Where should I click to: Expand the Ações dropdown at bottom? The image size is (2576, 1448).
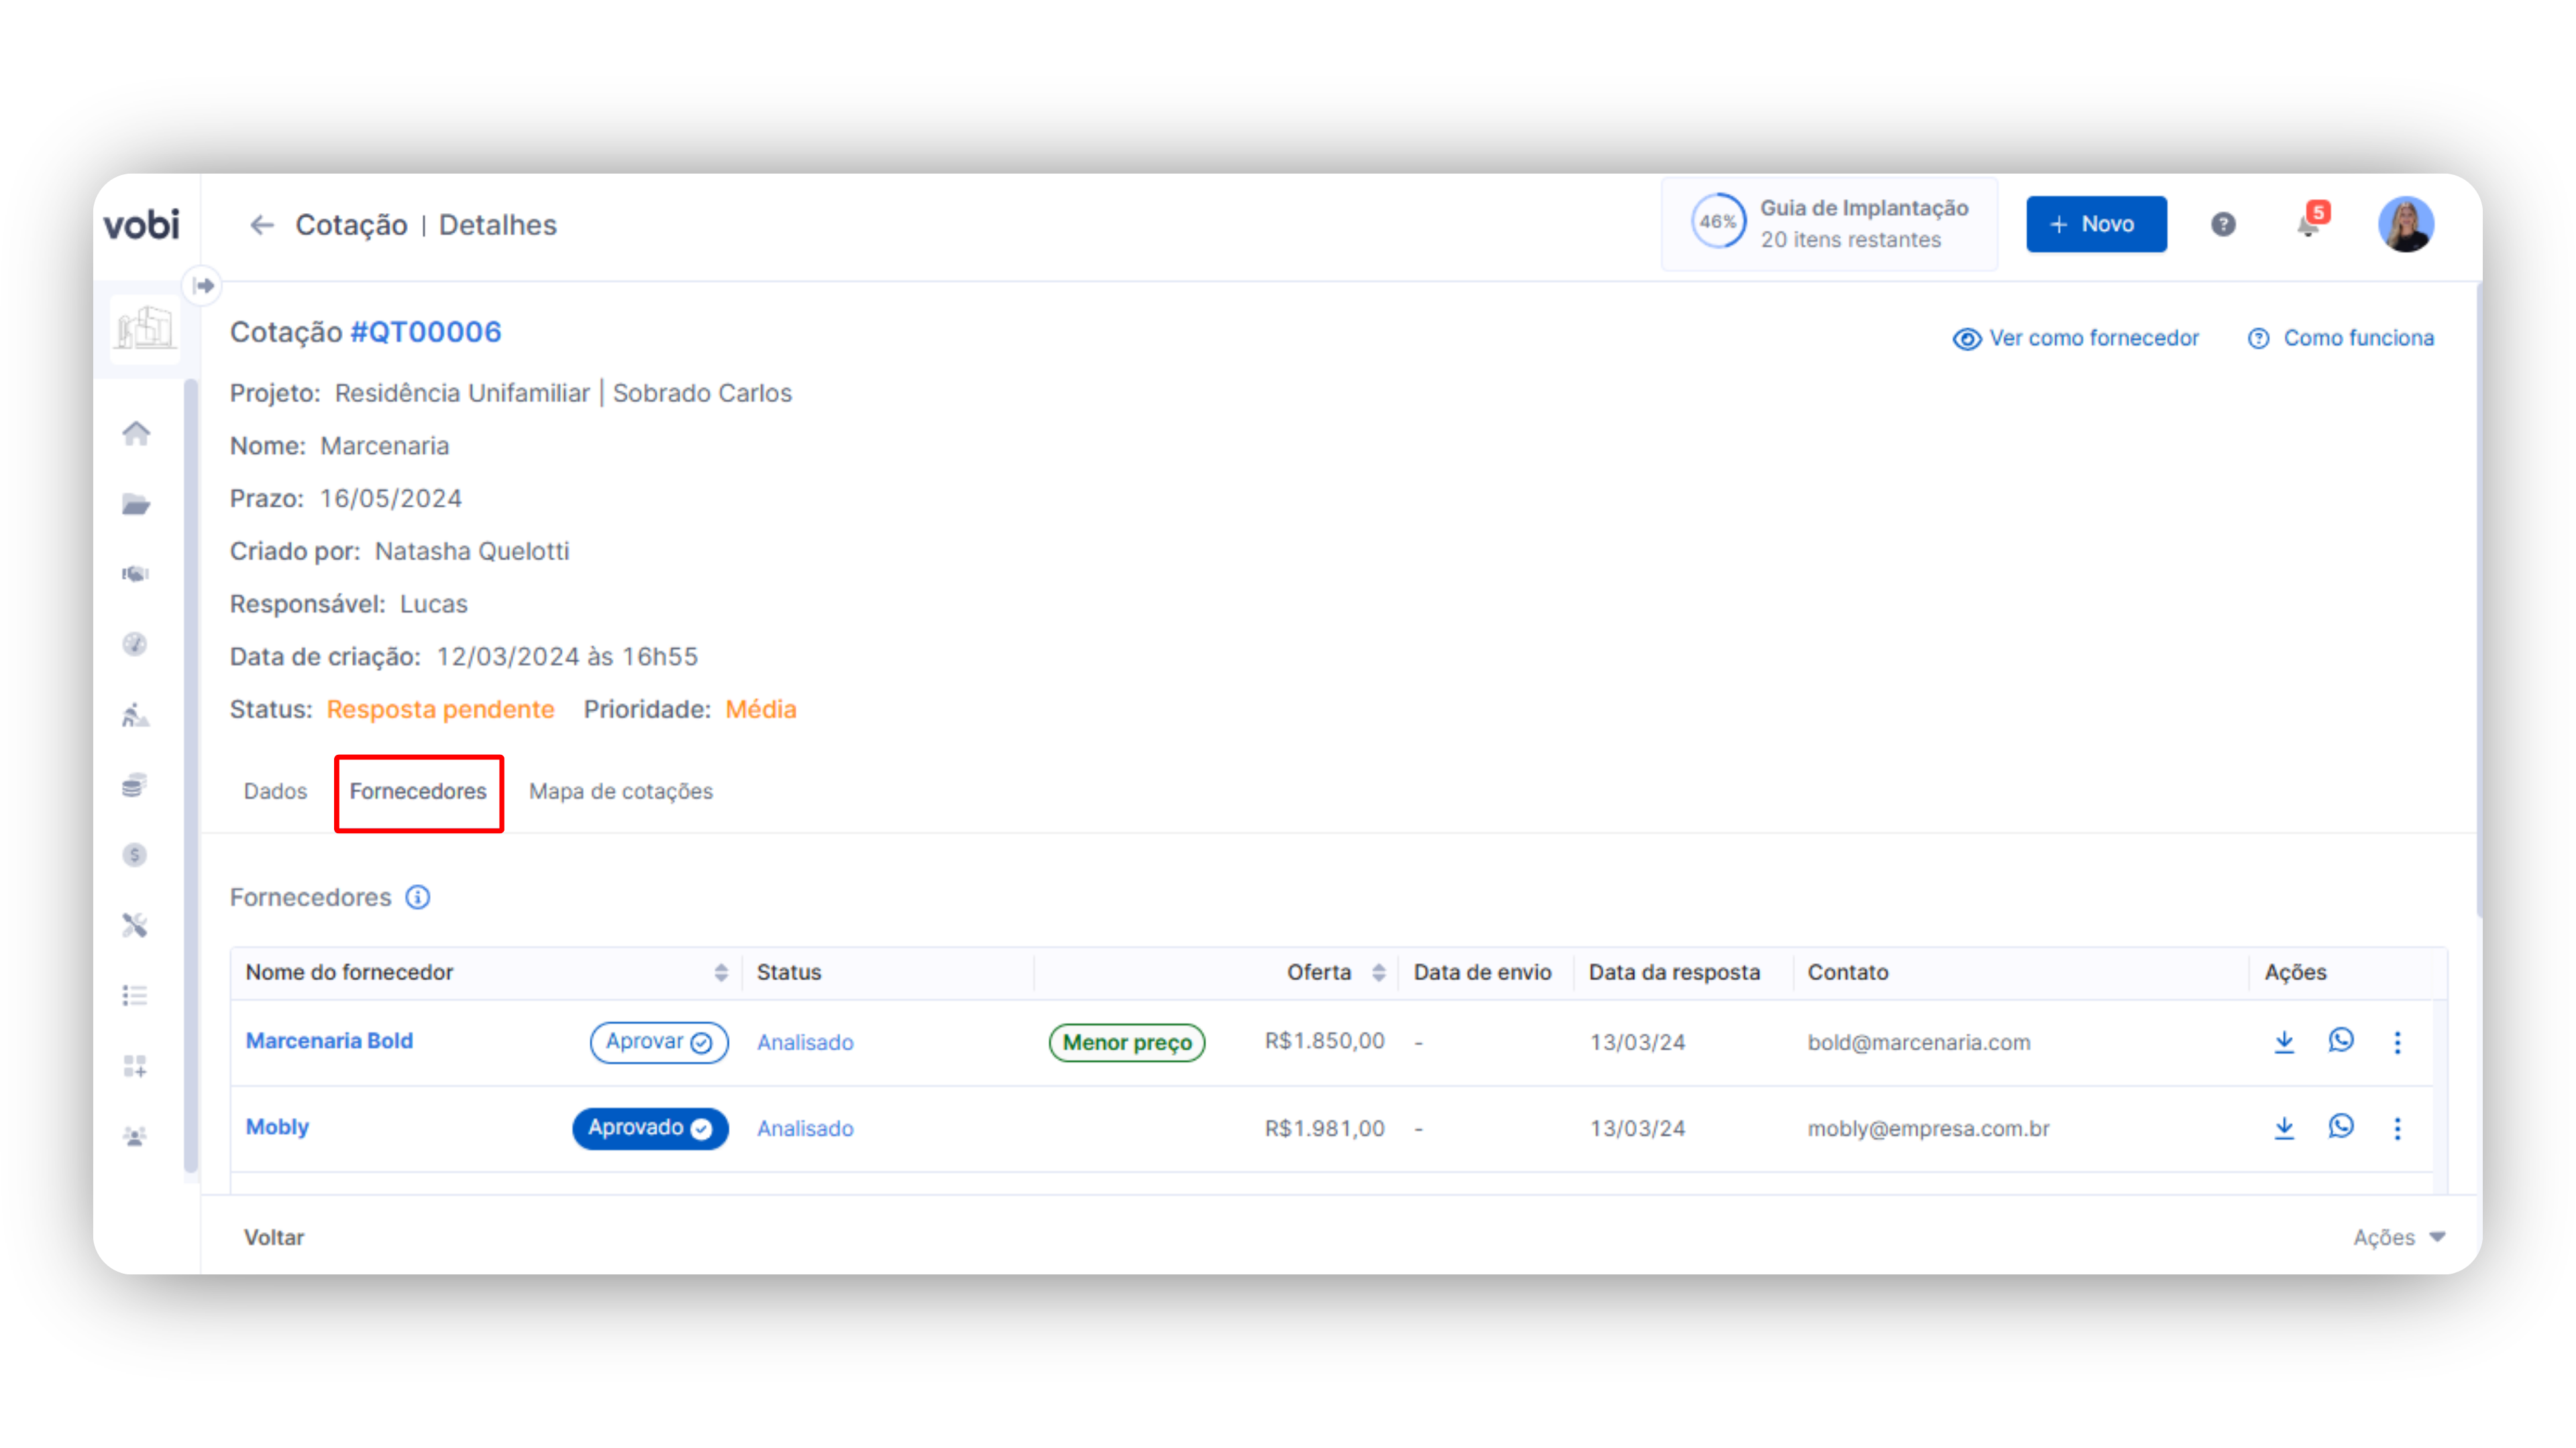[x=2398, y=1237]
